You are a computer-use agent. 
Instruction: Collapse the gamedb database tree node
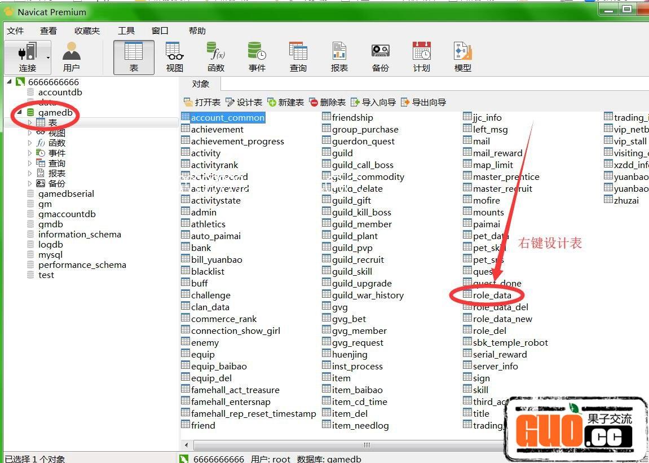pyautogui.click(x=20, y=113)
